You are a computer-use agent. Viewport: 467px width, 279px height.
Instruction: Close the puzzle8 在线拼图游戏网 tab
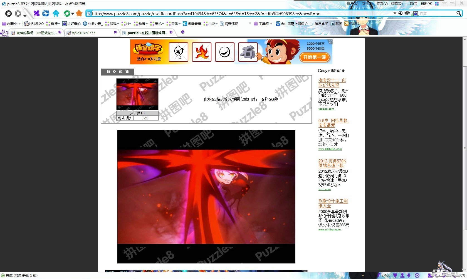(x=171, y=32)
